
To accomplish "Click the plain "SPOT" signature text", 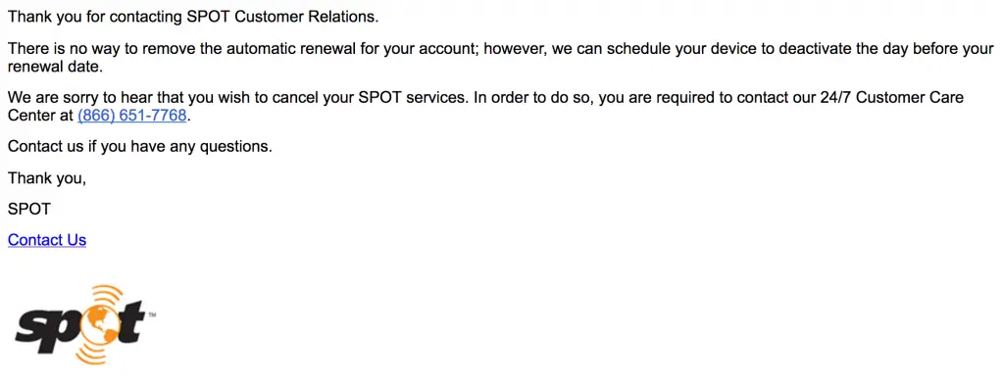I will 28,209.
